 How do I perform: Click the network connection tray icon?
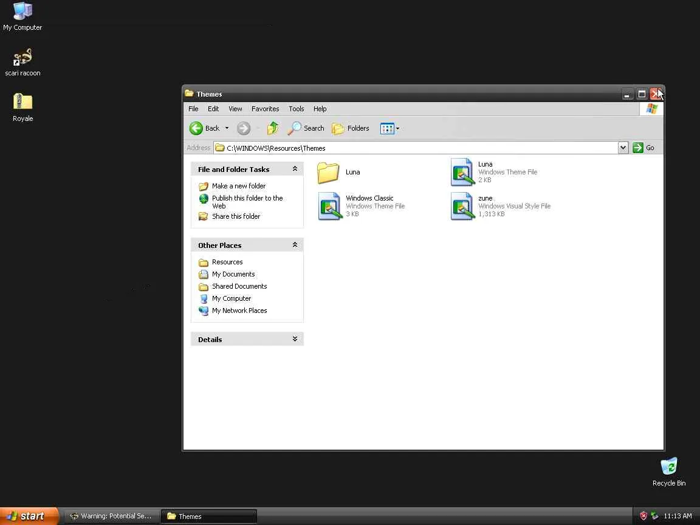pos(654,516)
